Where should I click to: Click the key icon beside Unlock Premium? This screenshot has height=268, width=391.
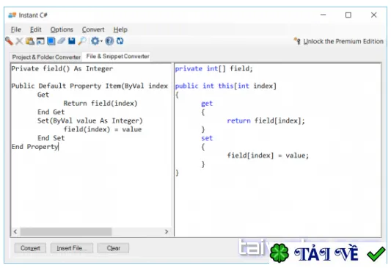tap(297, 41)
